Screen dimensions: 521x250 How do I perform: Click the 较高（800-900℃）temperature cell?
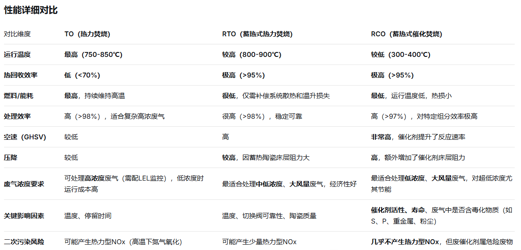(252, 55)
